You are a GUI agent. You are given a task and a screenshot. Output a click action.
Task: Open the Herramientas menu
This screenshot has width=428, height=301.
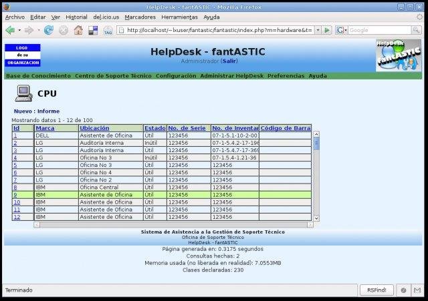coord(179,17)
